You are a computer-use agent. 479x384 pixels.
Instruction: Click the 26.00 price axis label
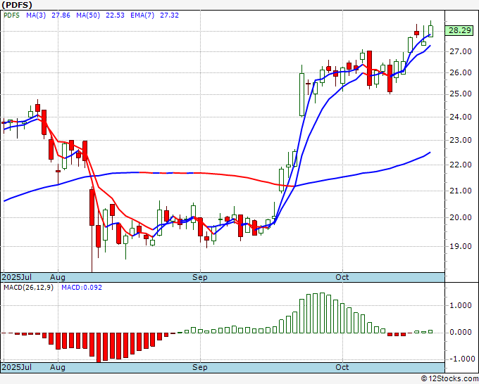[461, 72]
